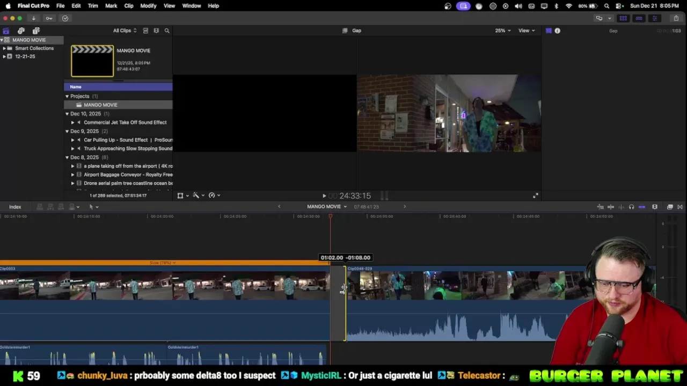This screenshot has width=687, height=386.
Task: Open the File menu
Action: [x=61, y=6]
